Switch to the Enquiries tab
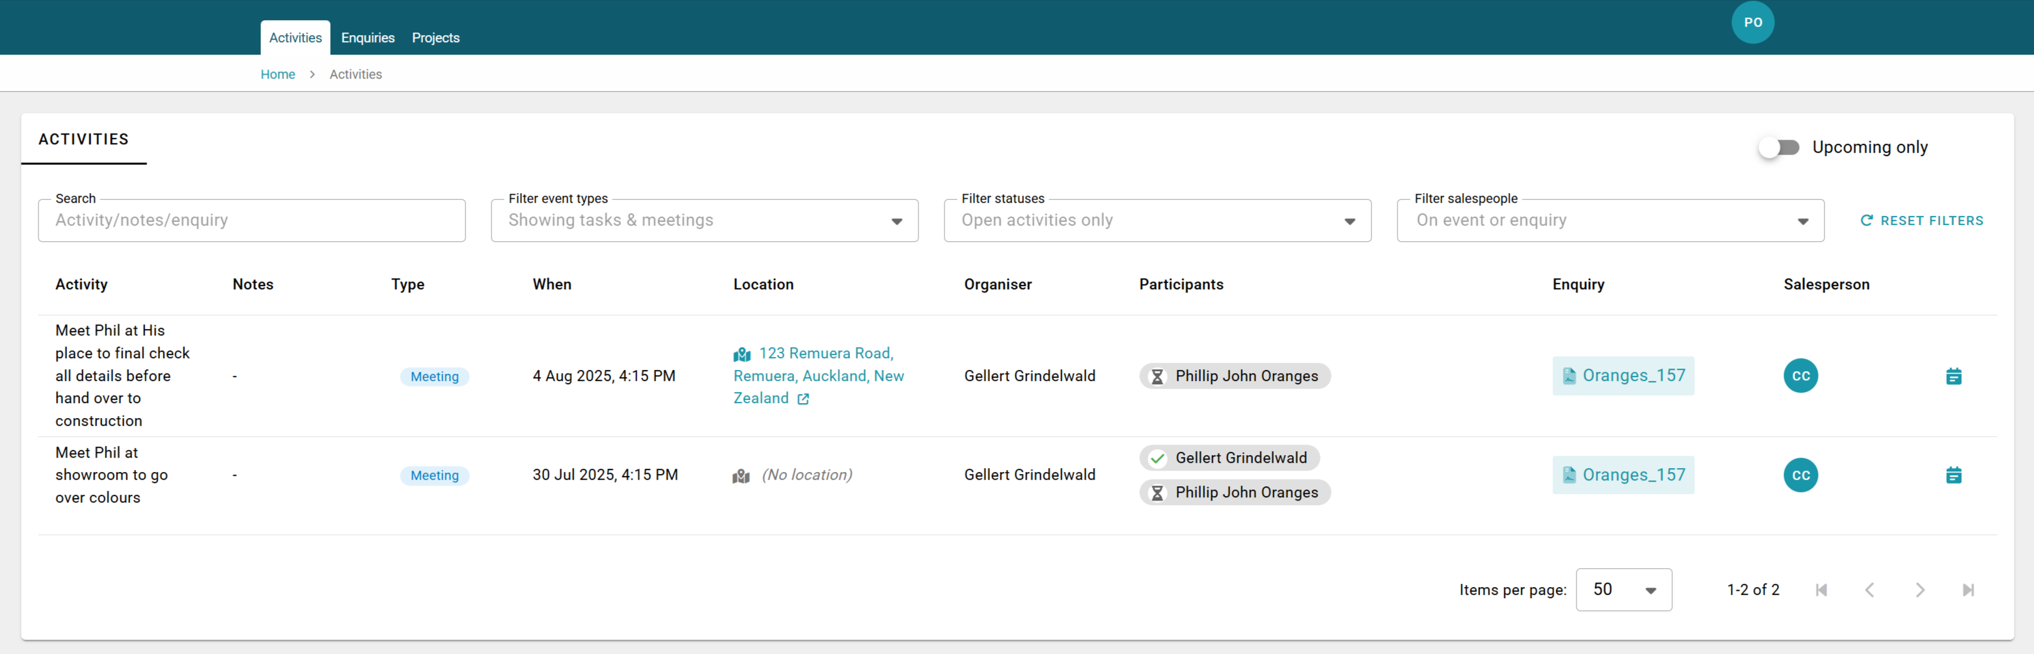This screenshot has height=654, width=2034. pyautogui.click(x=367, y=38)
